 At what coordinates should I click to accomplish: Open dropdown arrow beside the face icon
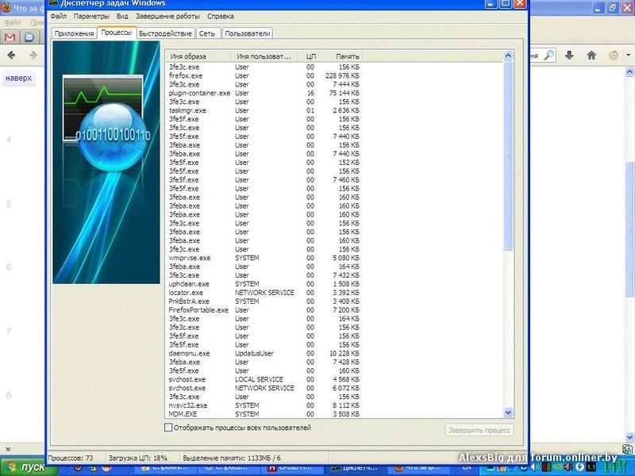coord(628,55)
